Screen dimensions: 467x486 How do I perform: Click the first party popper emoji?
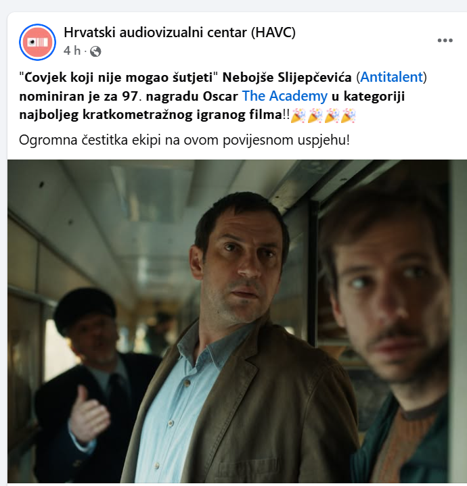(x=298, y=116)
